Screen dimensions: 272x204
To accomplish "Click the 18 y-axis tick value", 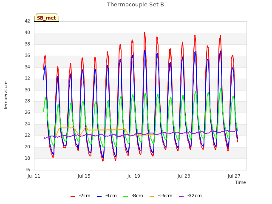I will [x=27, y=158].
